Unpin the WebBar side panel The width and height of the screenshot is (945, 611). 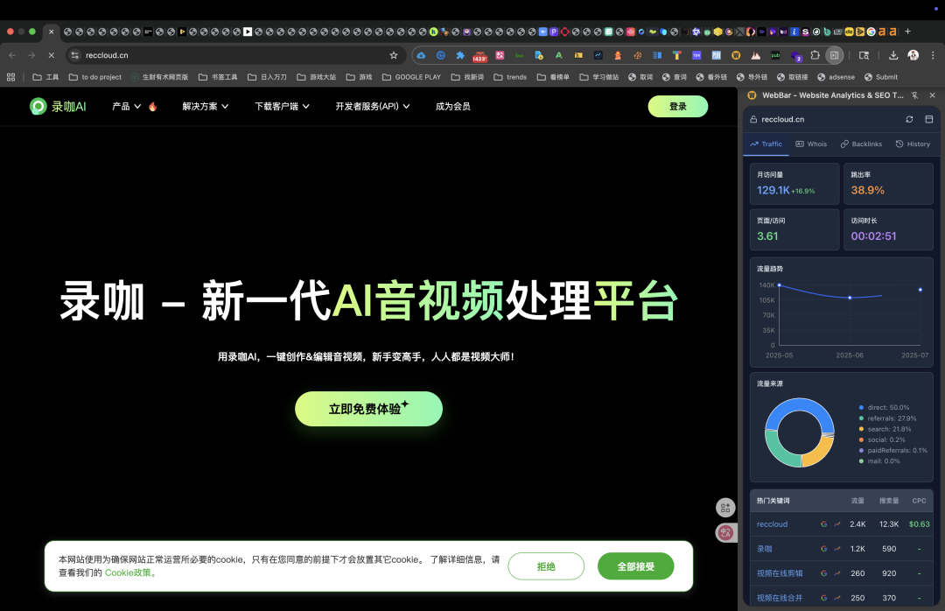pyautogui.click(x=915, y=95)
